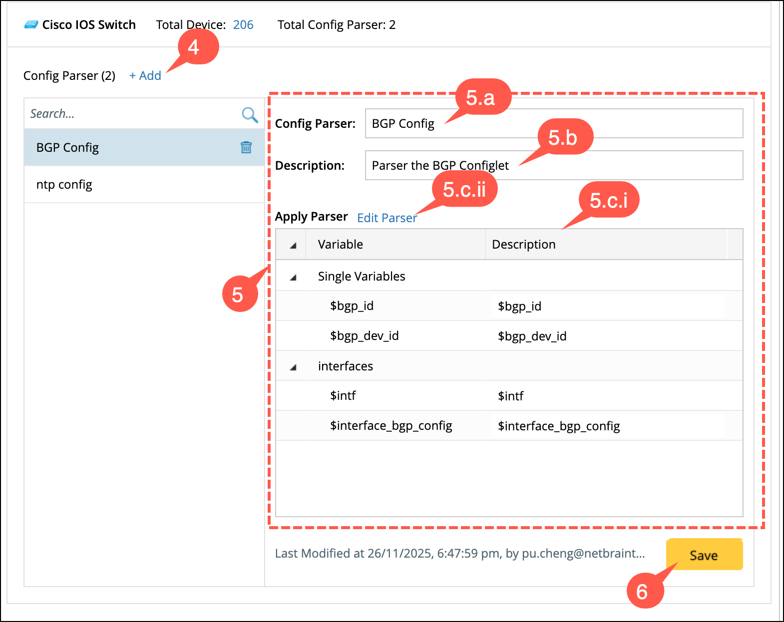
Task: Edit the Config Parser name field
Action: pyautogui.click(x=554, y=123)
